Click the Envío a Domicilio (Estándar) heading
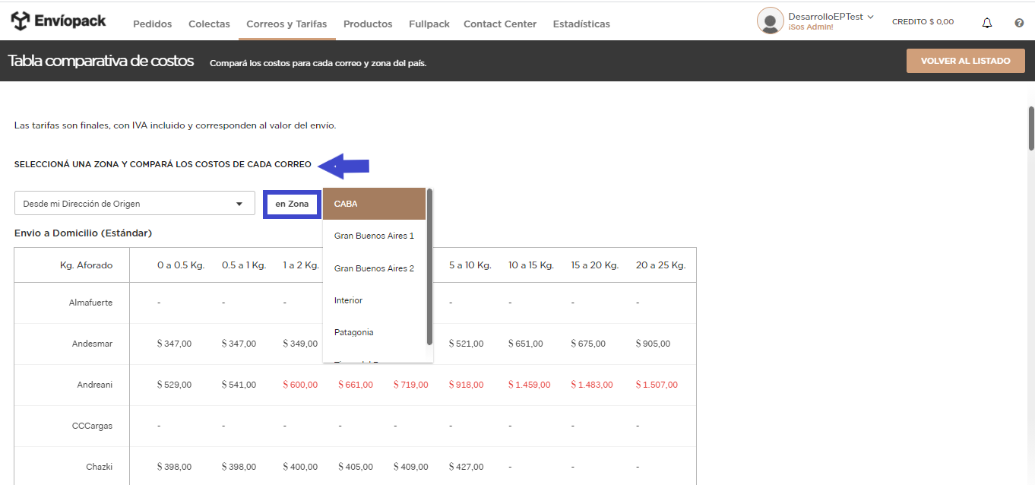Image resolution: width=1035 pixels, height=485 pixels. pyautogui.click(x=84, y=233)
